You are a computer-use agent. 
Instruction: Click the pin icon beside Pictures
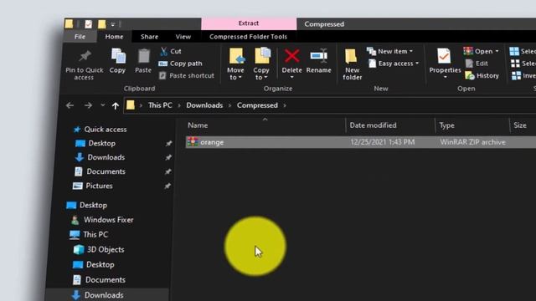click(x=167, y=186)
